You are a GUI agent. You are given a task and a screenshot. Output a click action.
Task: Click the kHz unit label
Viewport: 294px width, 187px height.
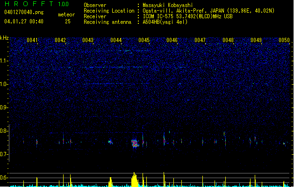point(4,38)
